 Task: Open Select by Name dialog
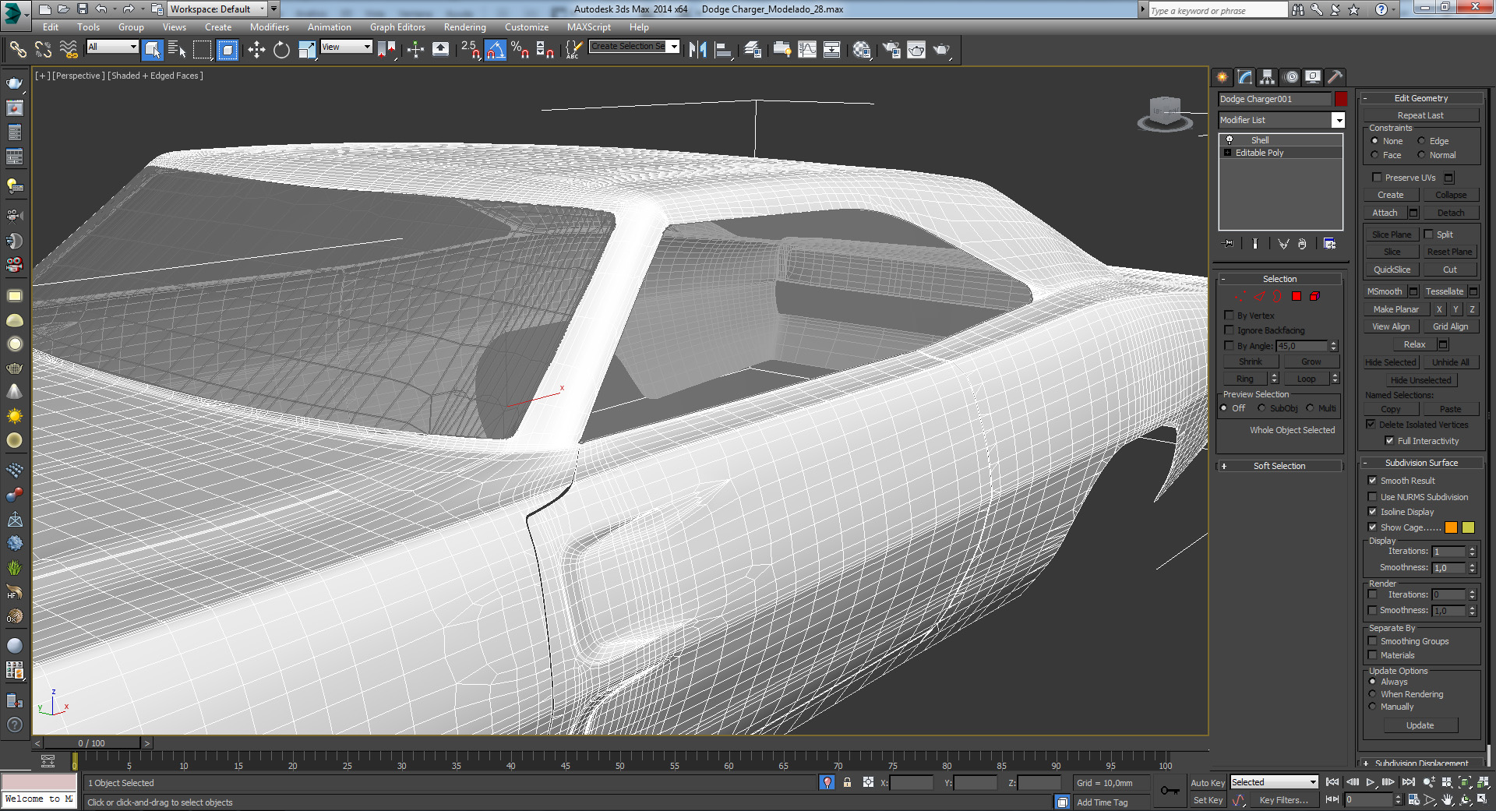point(177,50)
